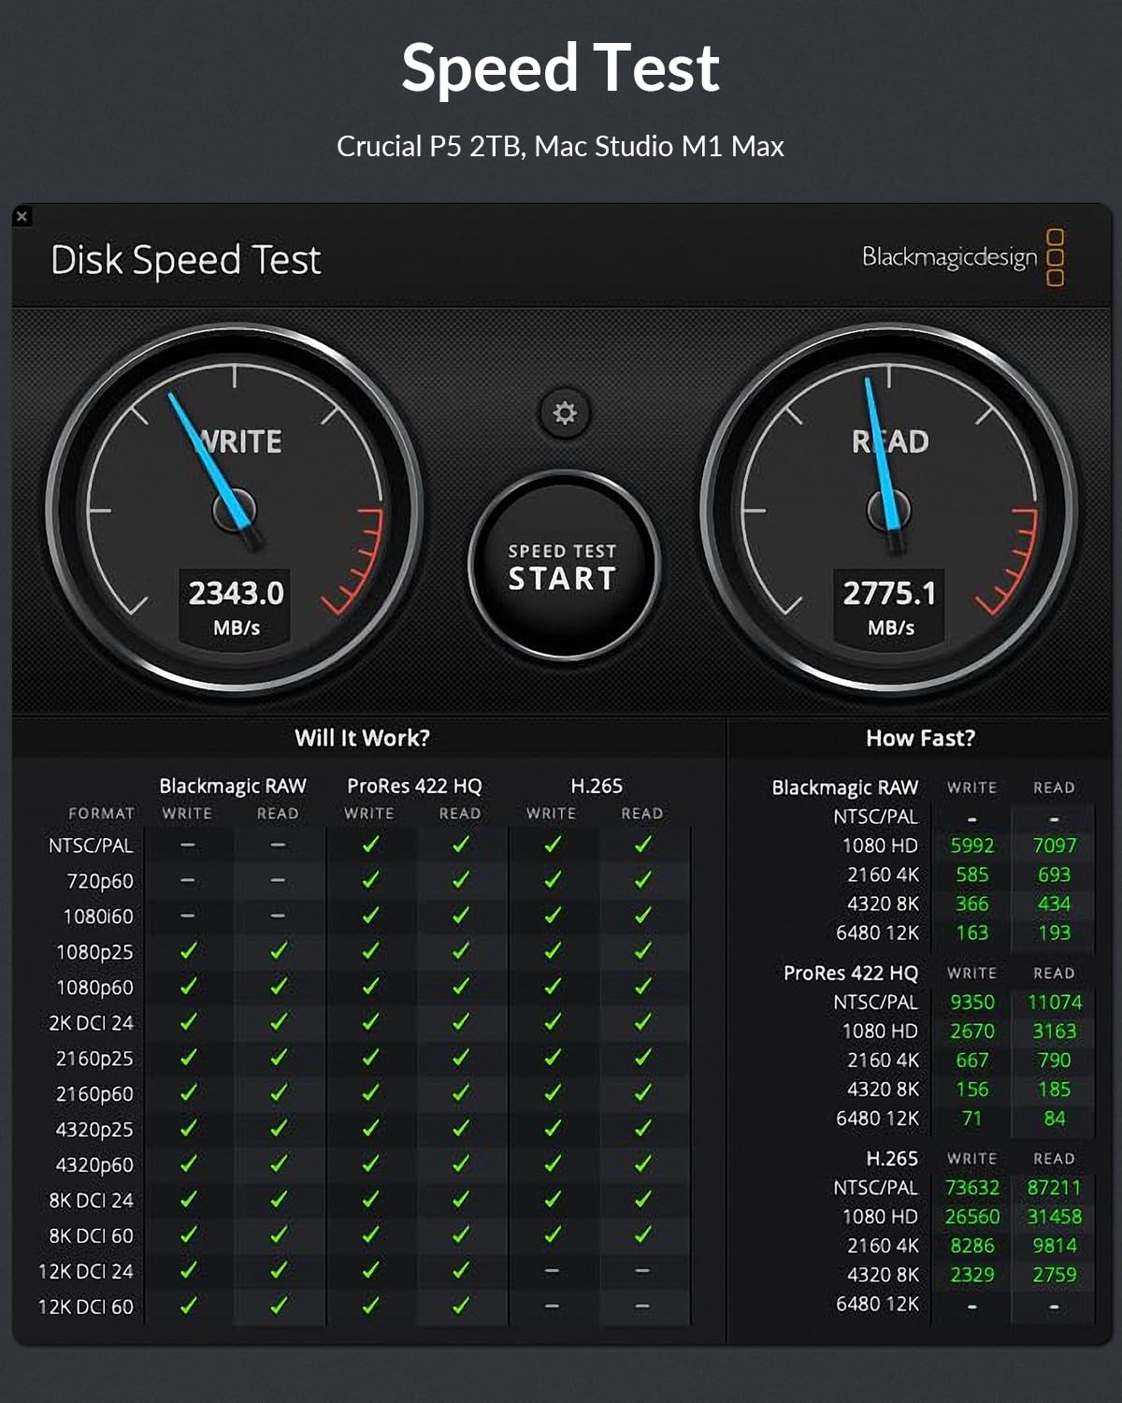Select the READ gauge dial

(x=889, y=511)
